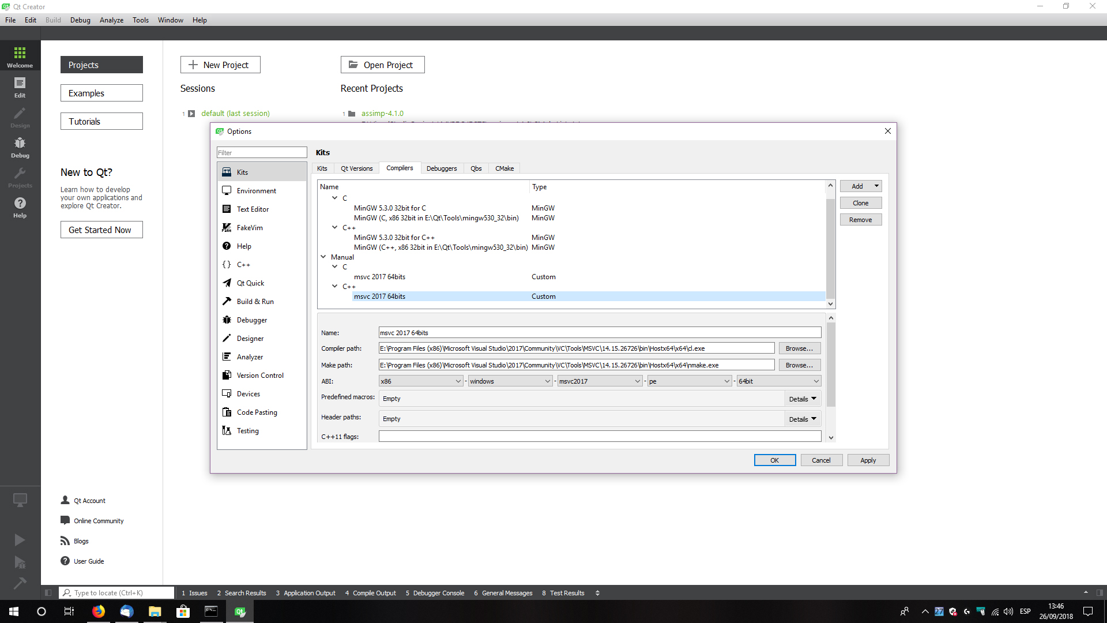Screen dimensions: 1107x623
Task: Open the output panes selector arrows
Action: (x=597, y=592)
